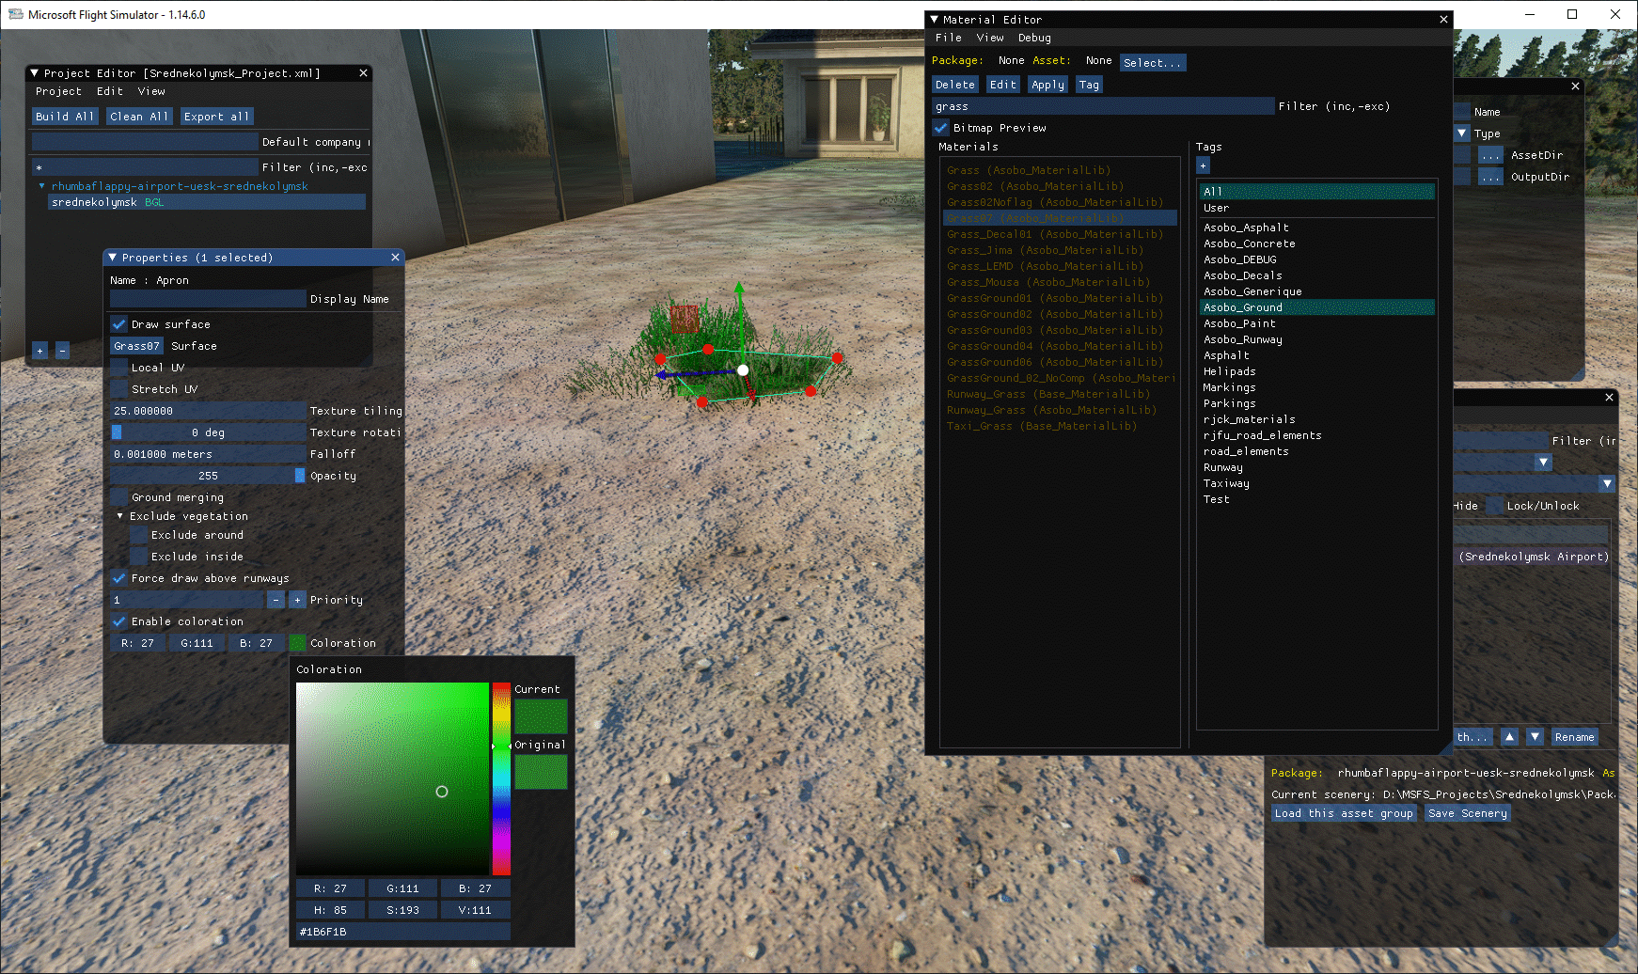Enable Ground merging checkbox
Image resolution: width=1638 pixels, height=974 pixels.
coord(119,497)
